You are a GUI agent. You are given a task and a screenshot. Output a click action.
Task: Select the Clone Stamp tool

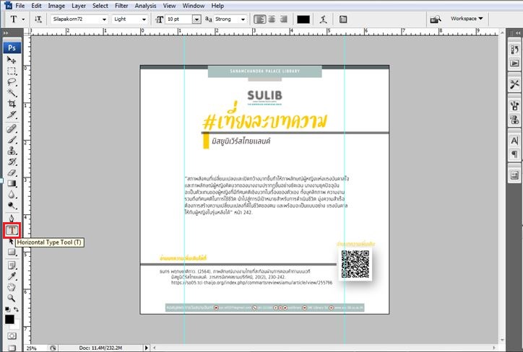12,151
